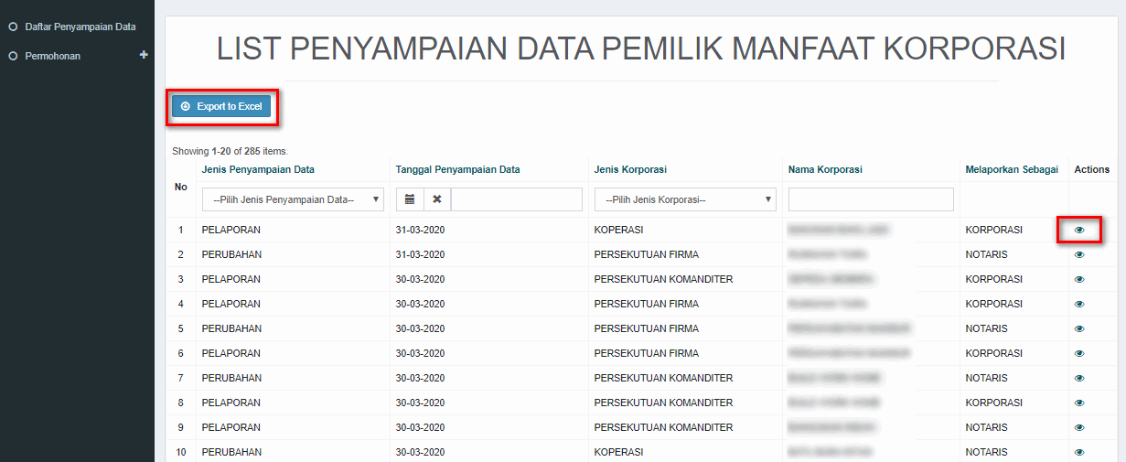Sort table by Nama Korporasi header
1126x462 pixels.
click(825, 169)
